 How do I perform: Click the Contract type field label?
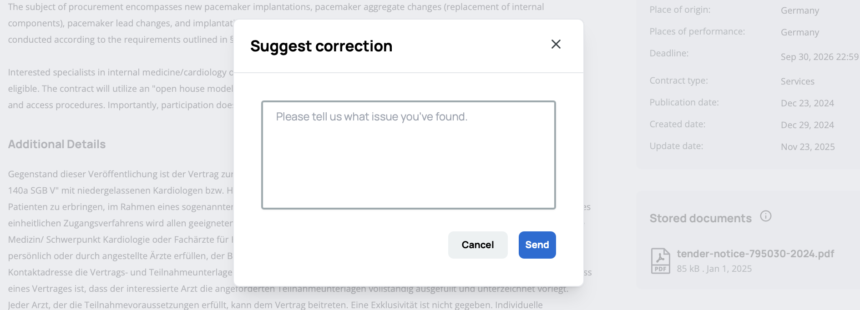pyautogui.click(x=678, y=80)
